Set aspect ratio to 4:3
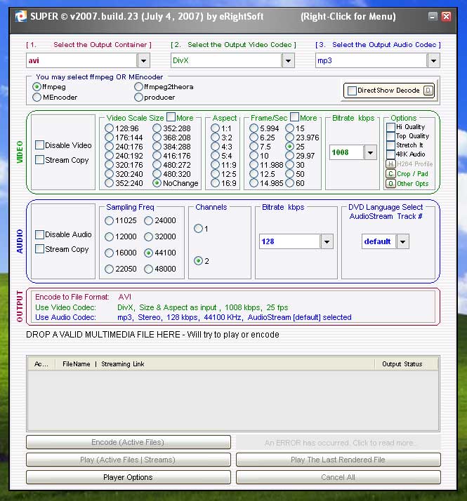 tap(216, 147)
